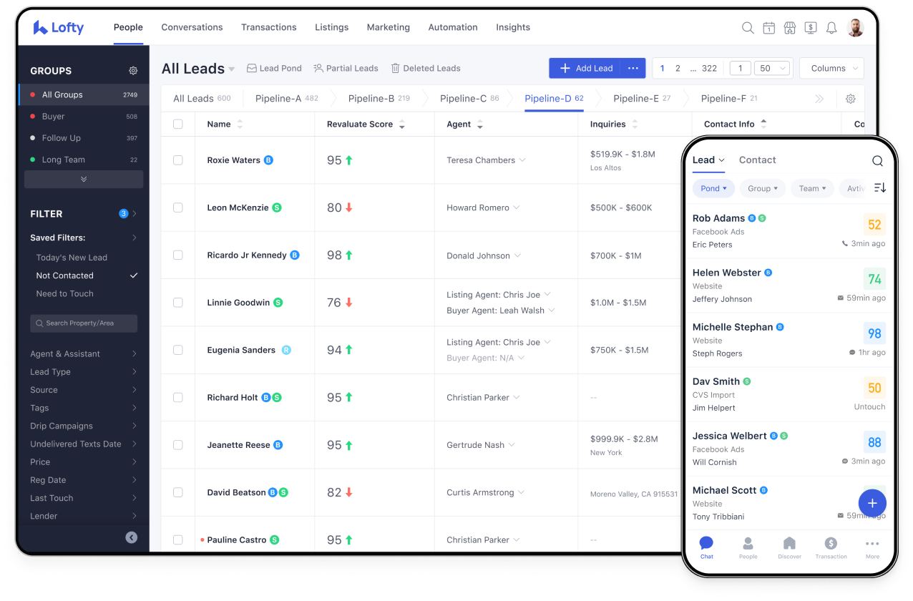Open the calendar icon in header
The image size is (913, 601).
click(x=768, y=28)
